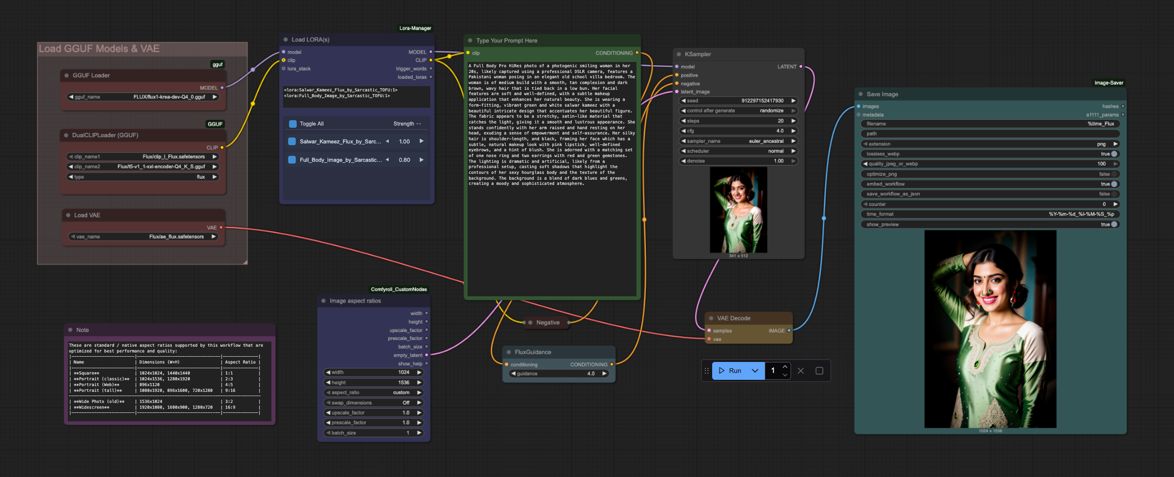Cancel the current run with X icon

(x=801, y=371)
